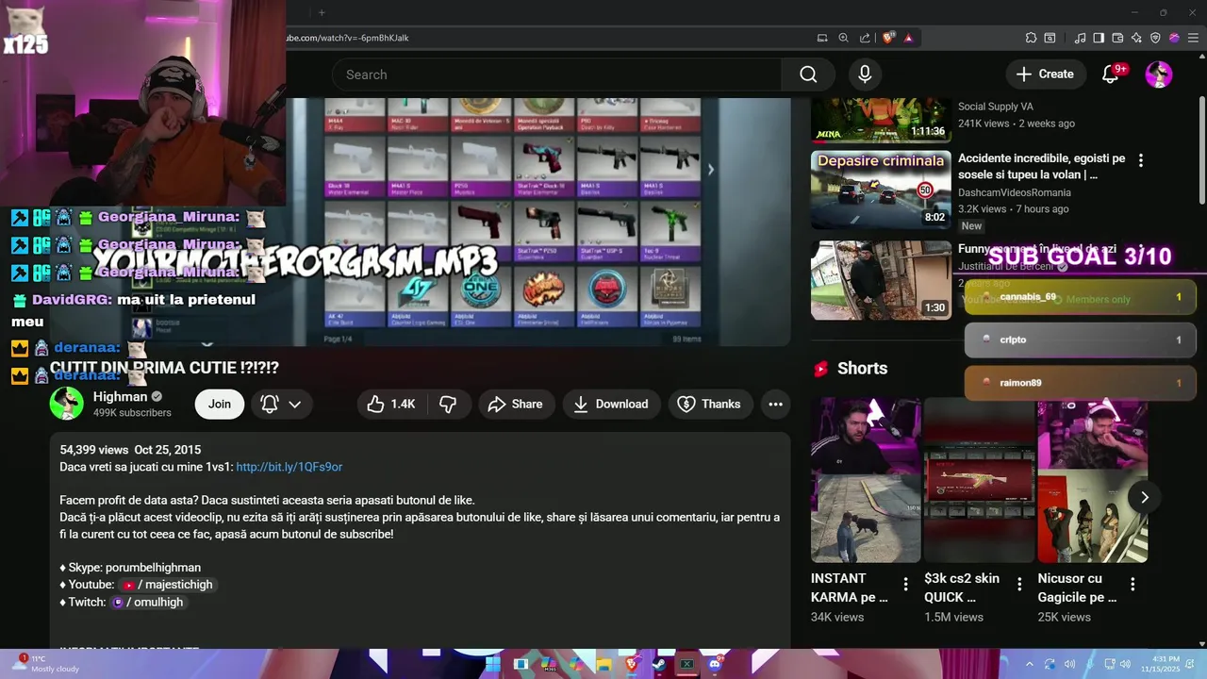Screen dimensions: 1207x679
Task: Open Accidente incredibile video title
Action: (1041, 166)
